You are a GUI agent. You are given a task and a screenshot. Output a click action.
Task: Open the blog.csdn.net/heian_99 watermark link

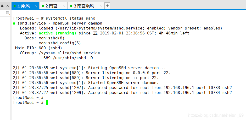click(x=216, y=116)
